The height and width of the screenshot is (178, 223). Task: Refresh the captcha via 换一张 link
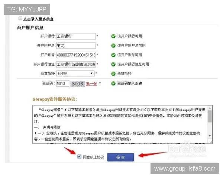coord(91,83)
